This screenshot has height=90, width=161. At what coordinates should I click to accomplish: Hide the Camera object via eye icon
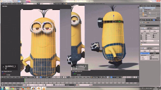click(x=156, y=13)
